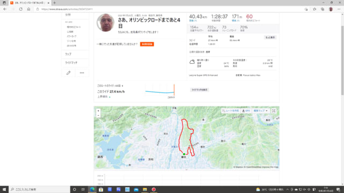The image size is (344, 193).
Task: Expand the このルートのライド 44回 arrow
Action: (123, 86)
